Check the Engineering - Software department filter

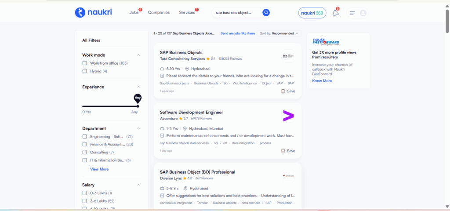pyautogui.click(x=85, y=136)
